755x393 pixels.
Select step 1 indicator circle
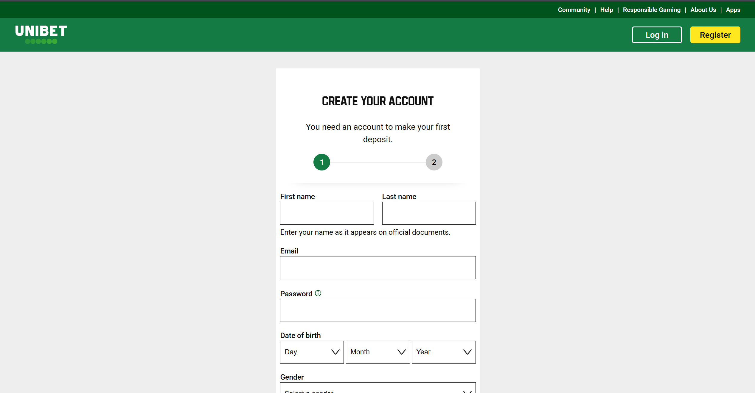[321, 162]
